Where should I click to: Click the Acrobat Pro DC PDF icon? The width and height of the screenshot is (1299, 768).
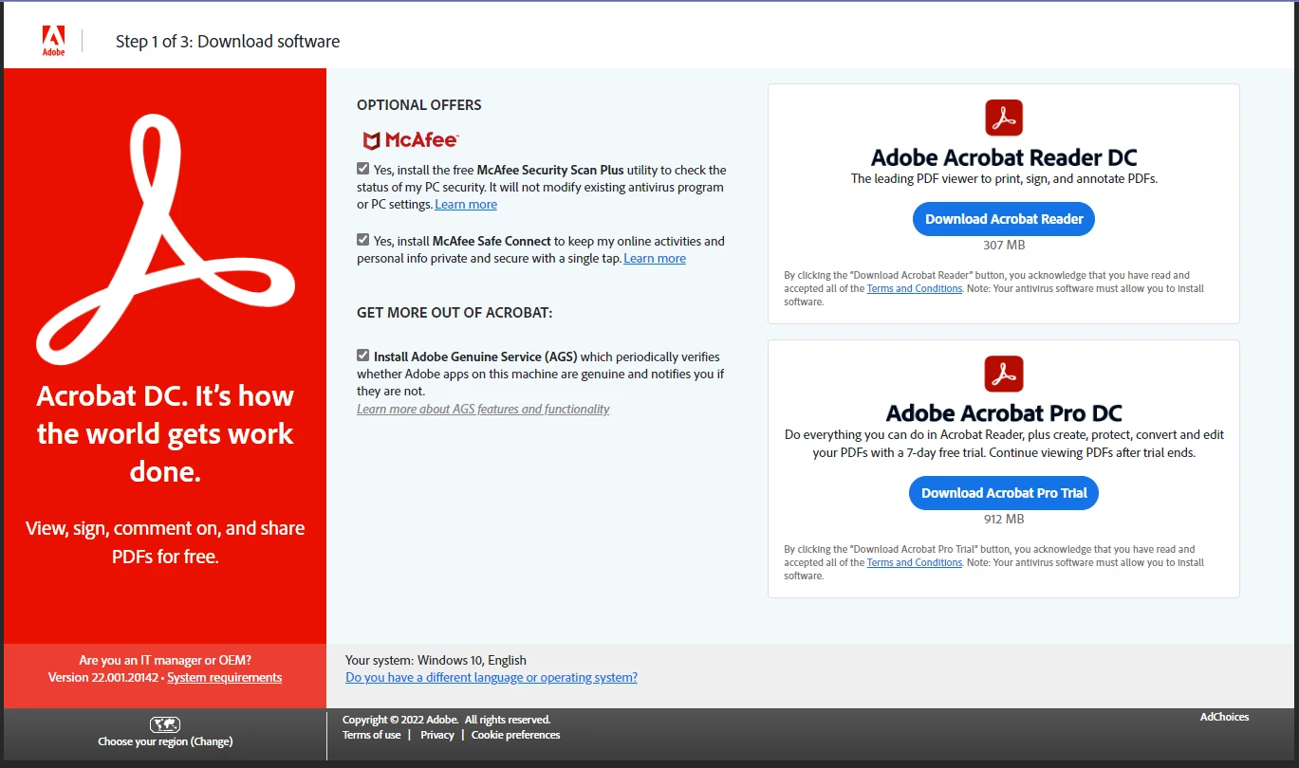pyautogui.click(x=1004, y=374)
